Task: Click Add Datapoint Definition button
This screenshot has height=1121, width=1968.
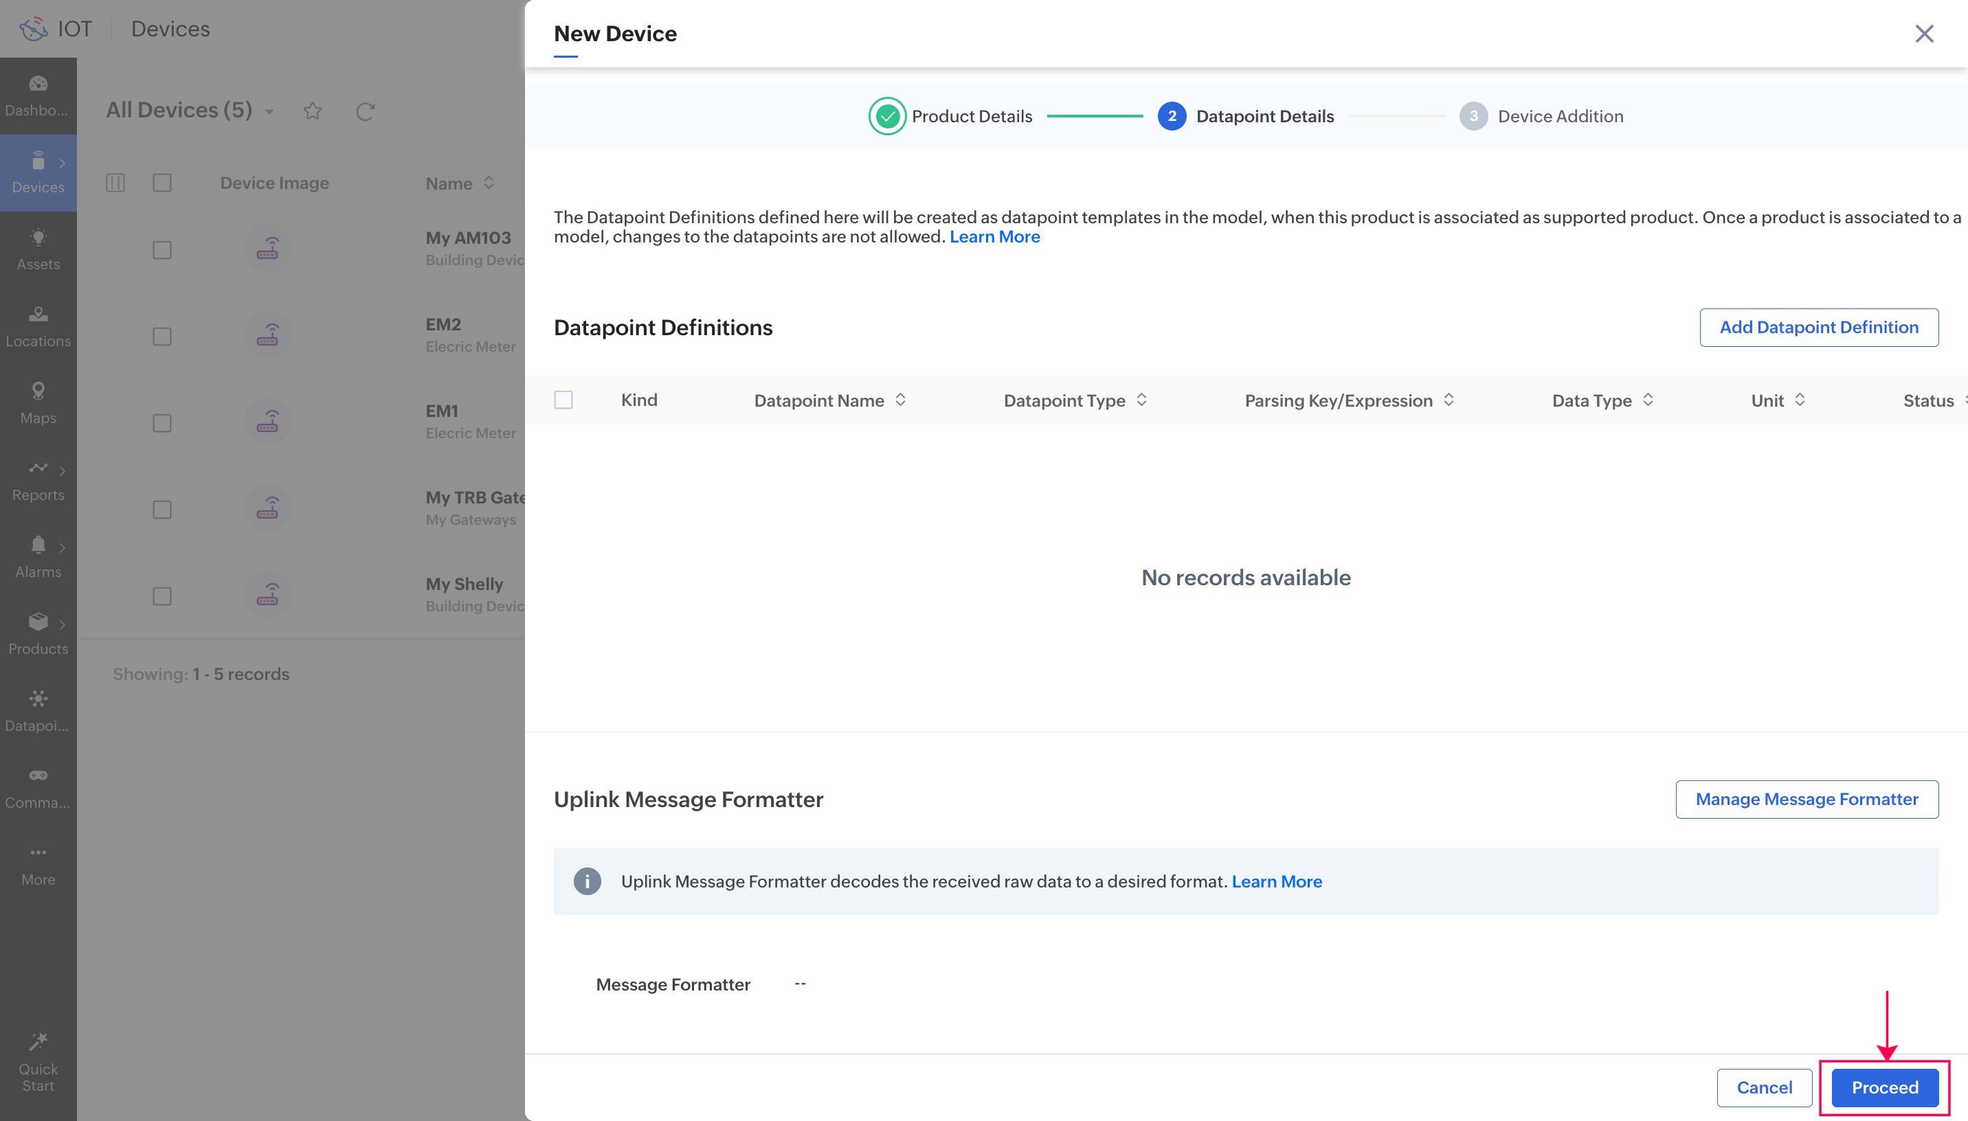Action: point(1818,327)
